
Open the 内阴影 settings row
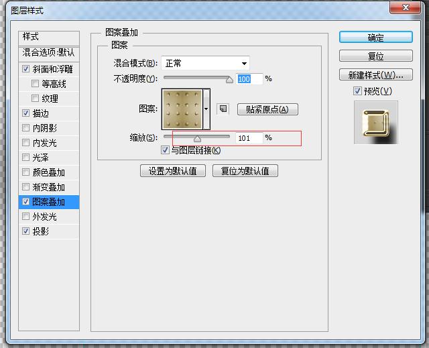click(49, 128)
